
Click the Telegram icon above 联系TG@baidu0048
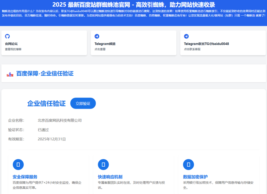pyautogui.click(x=186, y=36)
